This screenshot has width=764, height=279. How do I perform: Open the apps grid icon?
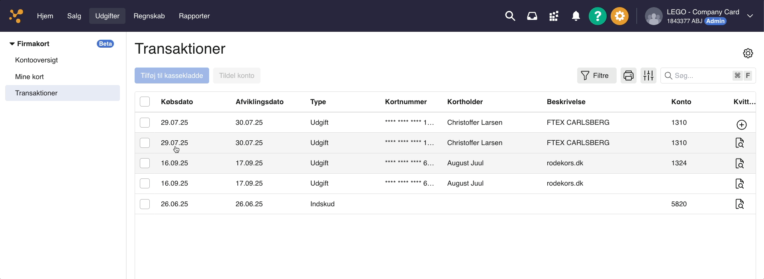(x=554, y=16)
